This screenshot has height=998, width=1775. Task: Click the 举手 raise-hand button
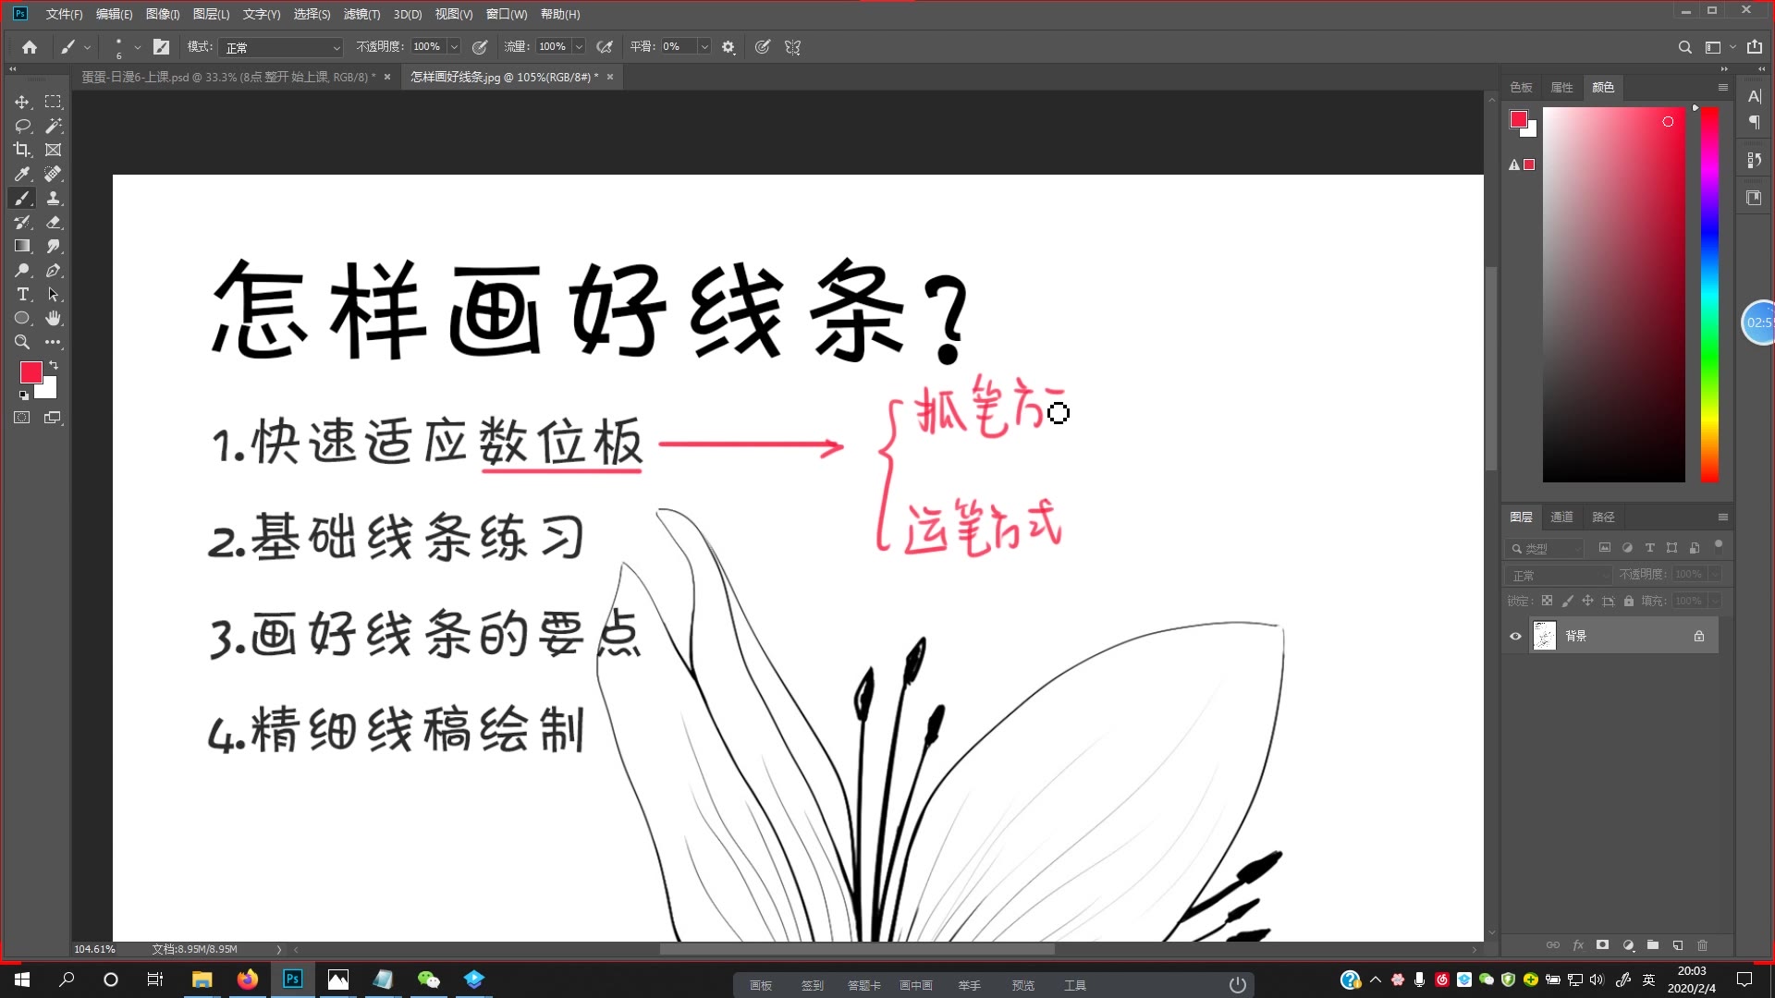[969, 984]
